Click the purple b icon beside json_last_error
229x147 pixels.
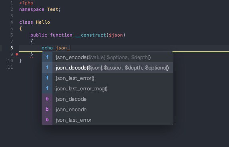tap(47, 120)
